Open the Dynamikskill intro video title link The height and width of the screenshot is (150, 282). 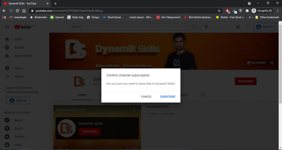pos(157,107)
